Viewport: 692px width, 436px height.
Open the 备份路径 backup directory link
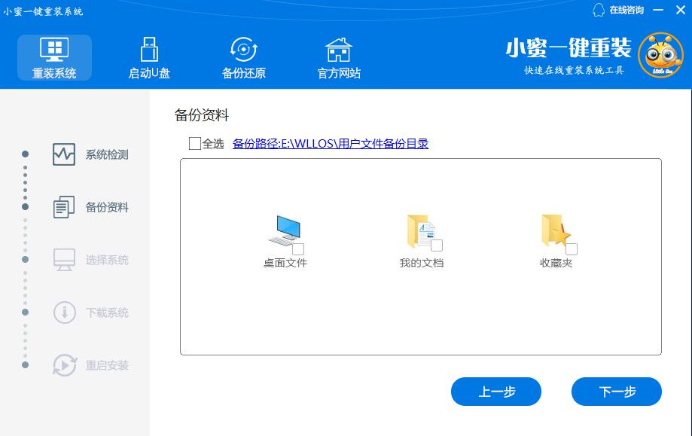[x=330, y=144]
